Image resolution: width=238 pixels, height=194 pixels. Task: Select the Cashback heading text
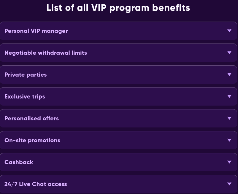pos(19,162)
